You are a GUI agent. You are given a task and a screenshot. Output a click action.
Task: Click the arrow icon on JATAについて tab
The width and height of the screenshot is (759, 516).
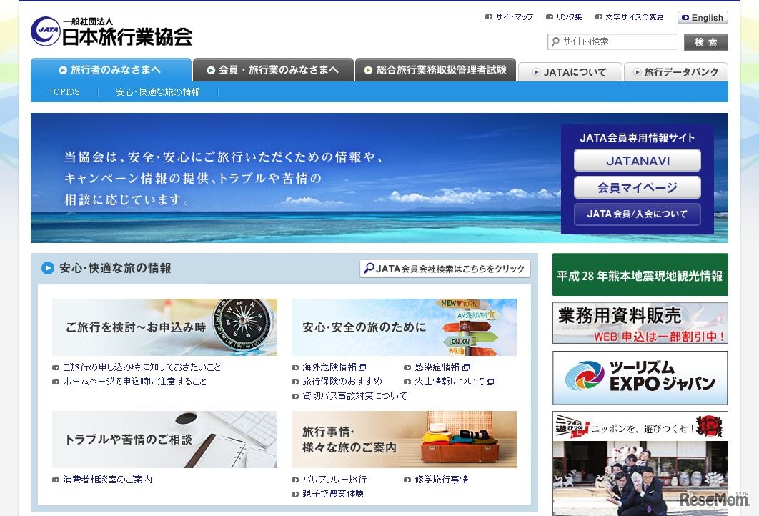536,73
